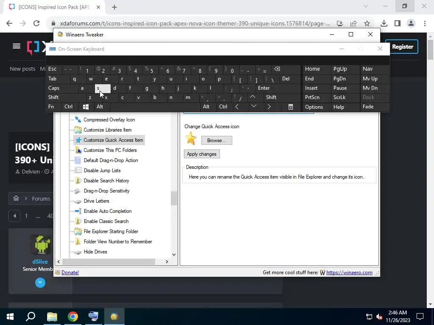This screenshot has height=325, width=434.
Task: Click the up arrow key on the On-Screen Keyboard
Action: pyautogui.click(x=253, y=97)
